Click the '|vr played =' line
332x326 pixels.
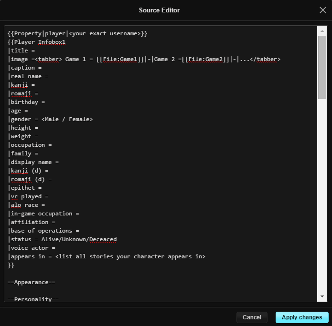(28, 196)
